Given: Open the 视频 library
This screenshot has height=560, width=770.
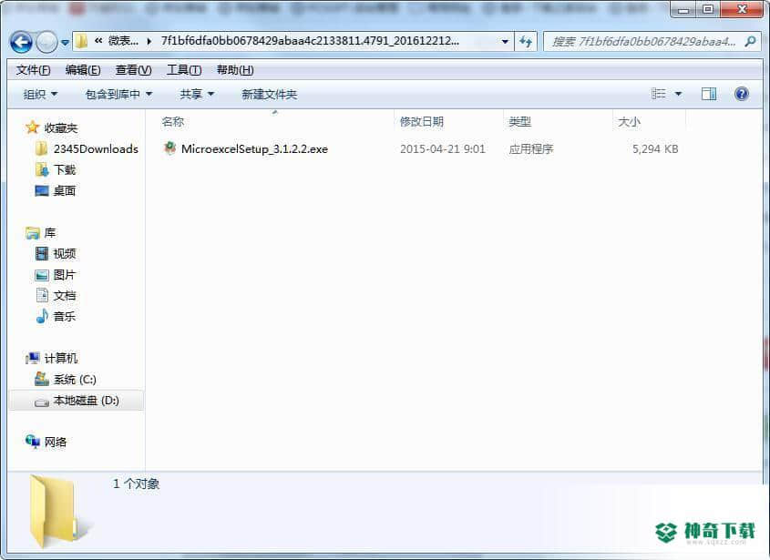Looking at the screenshot, I should [x=65, y=254].
